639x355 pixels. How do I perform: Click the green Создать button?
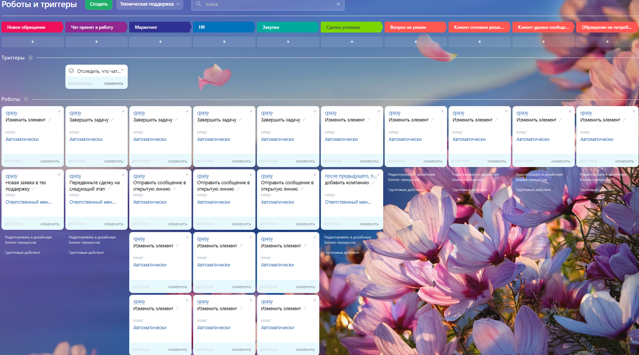pos(99,4)
